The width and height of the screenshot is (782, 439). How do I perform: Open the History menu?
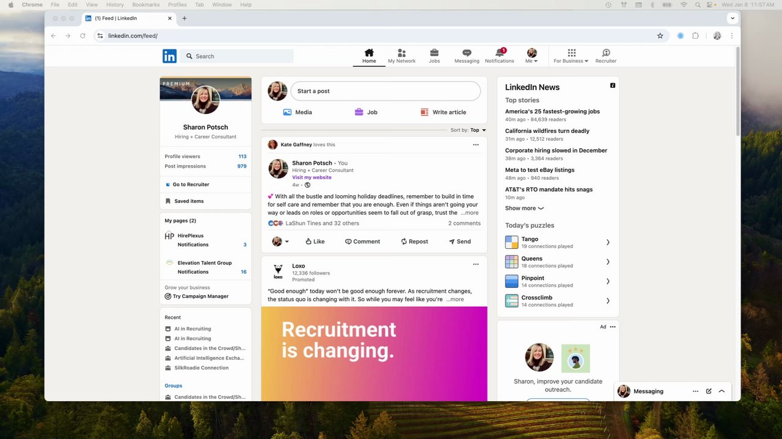point(115,4)
